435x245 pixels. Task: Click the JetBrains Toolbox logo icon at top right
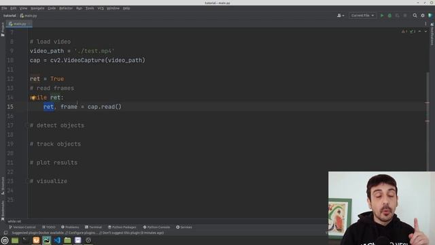coord(430,16)
